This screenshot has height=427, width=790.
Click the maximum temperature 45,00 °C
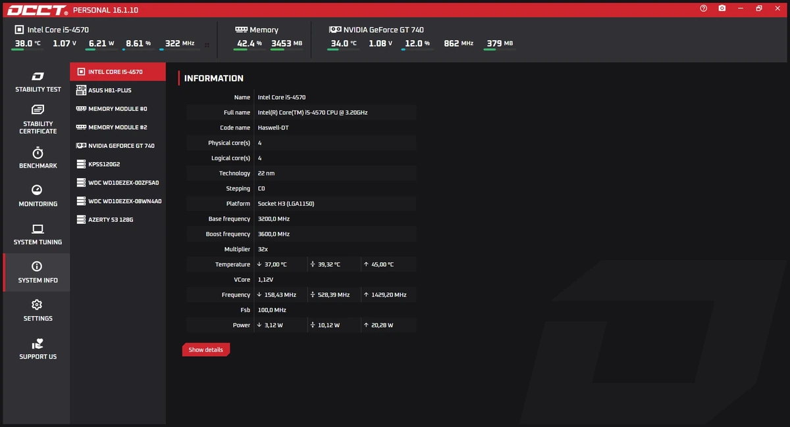(382, 265)
